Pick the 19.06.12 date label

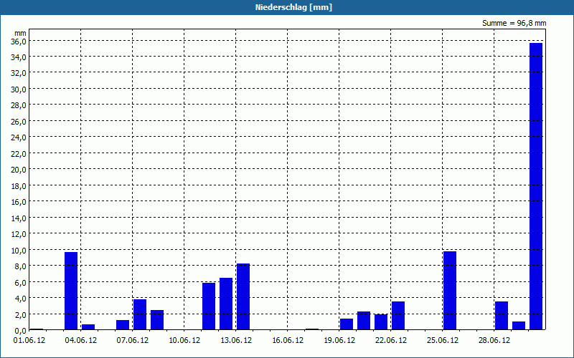coord(339,341)
